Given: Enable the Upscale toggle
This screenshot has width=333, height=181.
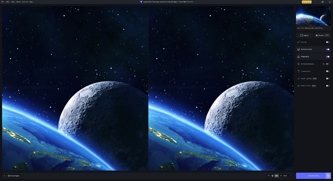Looking at the screenshot, I should coord(328,42).
